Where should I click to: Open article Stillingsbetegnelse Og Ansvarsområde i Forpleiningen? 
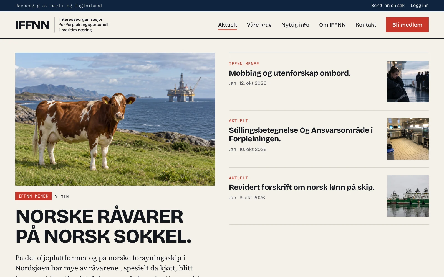pos(301,134)
